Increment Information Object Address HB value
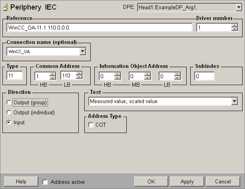Viewport: 245px width, 189px height. coord(117,74)
